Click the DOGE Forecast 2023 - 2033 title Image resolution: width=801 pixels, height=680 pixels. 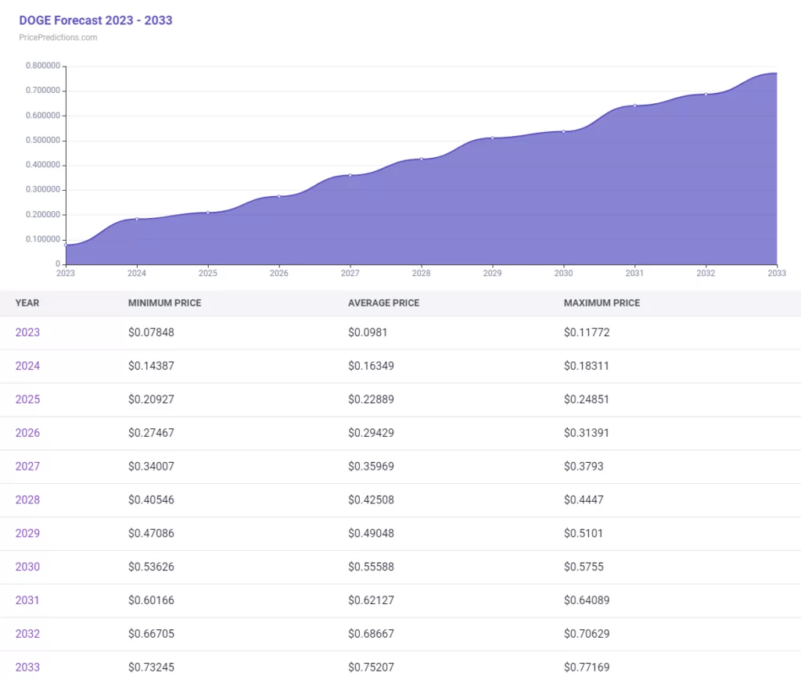[x=95, y=20]
